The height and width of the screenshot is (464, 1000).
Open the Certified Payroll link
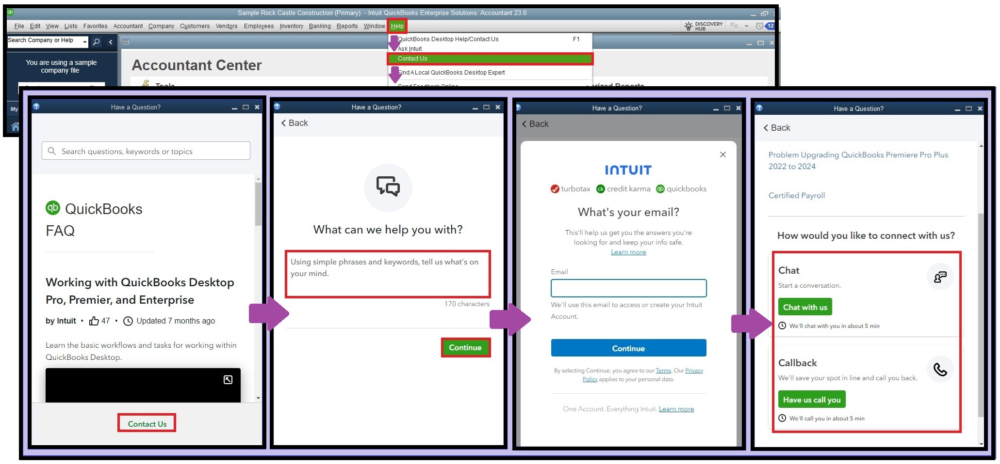click(x=797, y=196)
